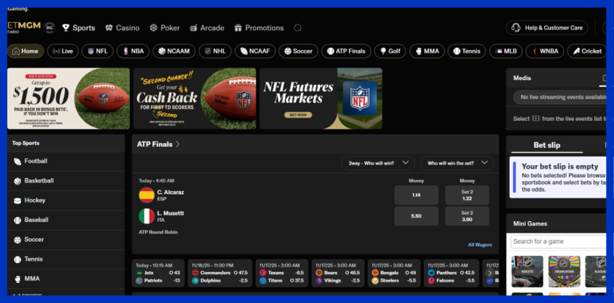Open the RG responsible gaming badge
614x303 pixels.
pyautogui.click(x=49, y=28)
